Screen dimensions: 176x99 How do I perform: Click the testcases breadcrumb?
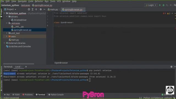click(x=26, y=5)
